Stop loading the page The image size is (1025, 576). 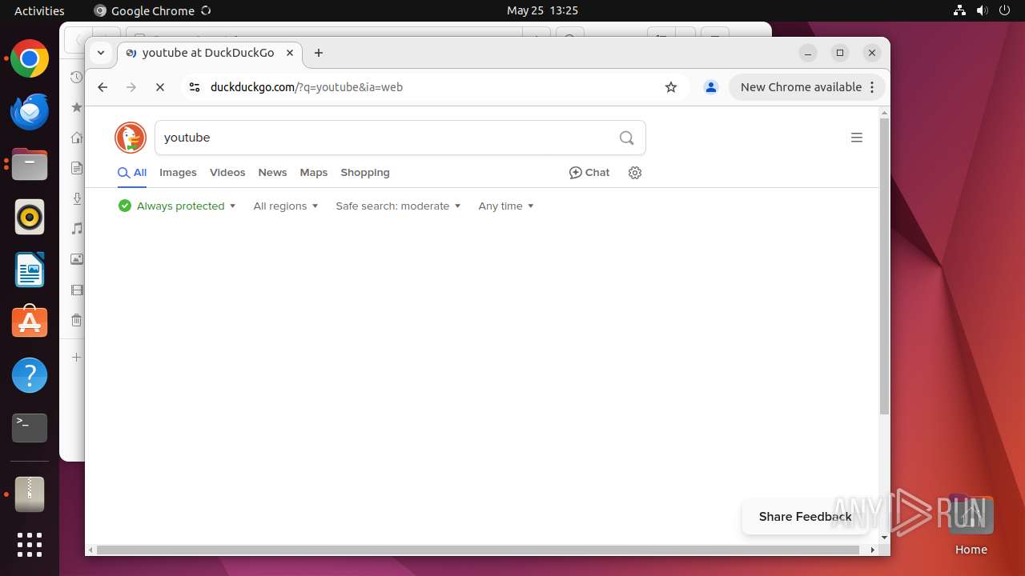pos(160,87)
